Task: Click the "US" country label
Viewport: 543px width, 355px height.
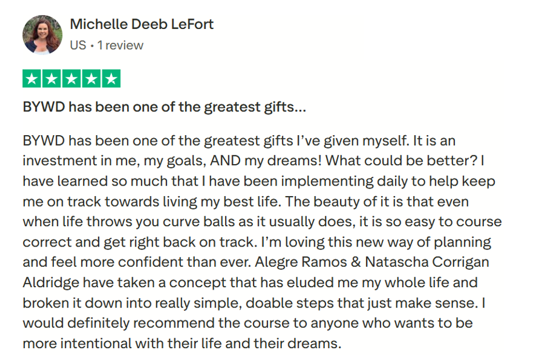Action: click(x=78, y=45)
